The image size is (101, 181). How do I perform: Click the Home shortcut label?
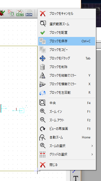click(86, 137)
